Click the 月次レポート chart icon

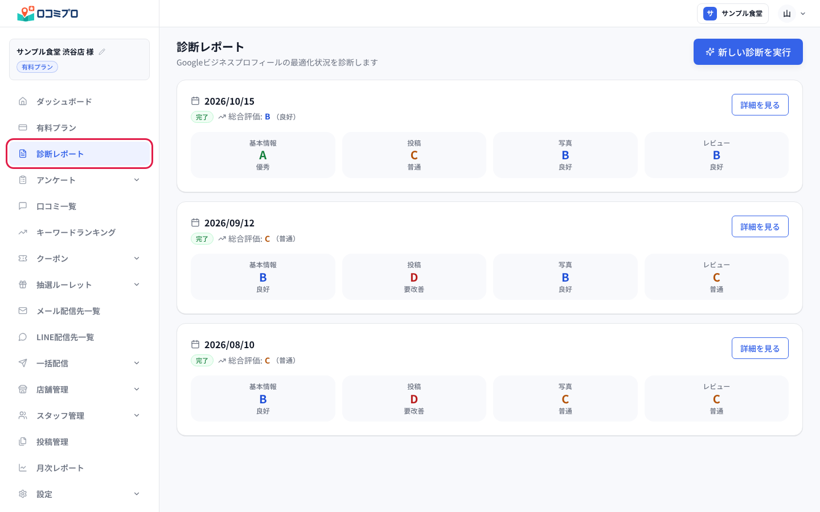tap(23, 468)
